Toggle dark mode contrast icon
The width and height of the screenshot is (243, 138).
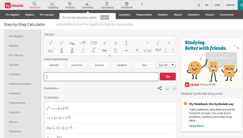[199, 5]
